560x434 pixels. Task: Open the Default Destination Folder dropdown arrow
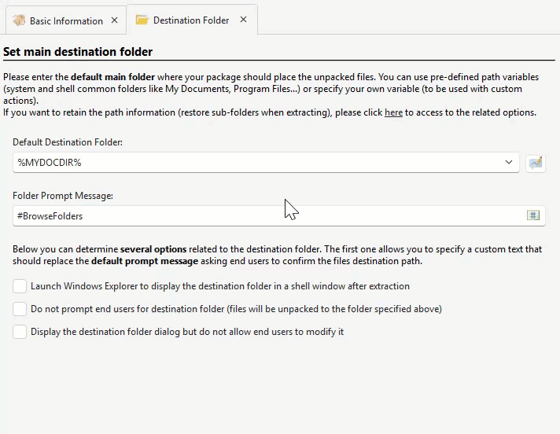point(509,163)
